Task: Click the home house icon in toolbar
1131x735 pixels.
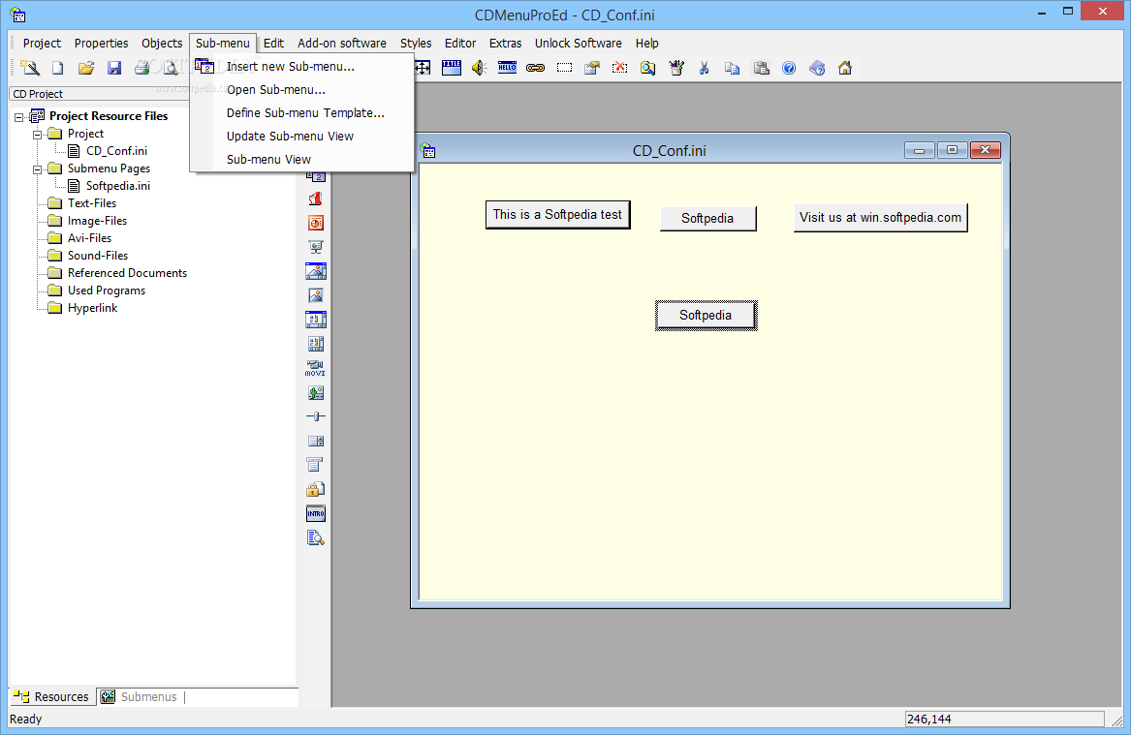Action: (845, 68)
